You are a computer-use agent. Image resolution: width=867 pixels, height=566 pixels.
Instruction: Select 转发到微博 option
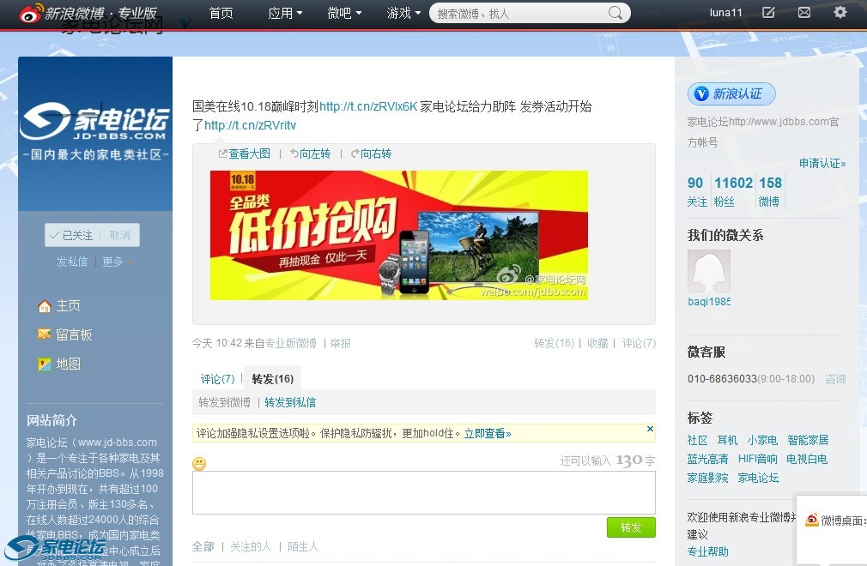(x=225, y=402)
